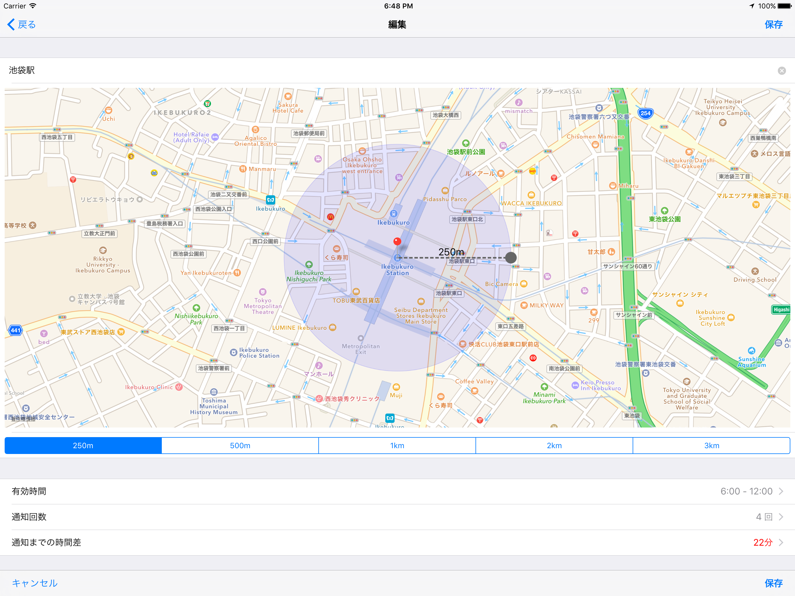Tap the red map pin marker
795x596 pixels.
397,241
